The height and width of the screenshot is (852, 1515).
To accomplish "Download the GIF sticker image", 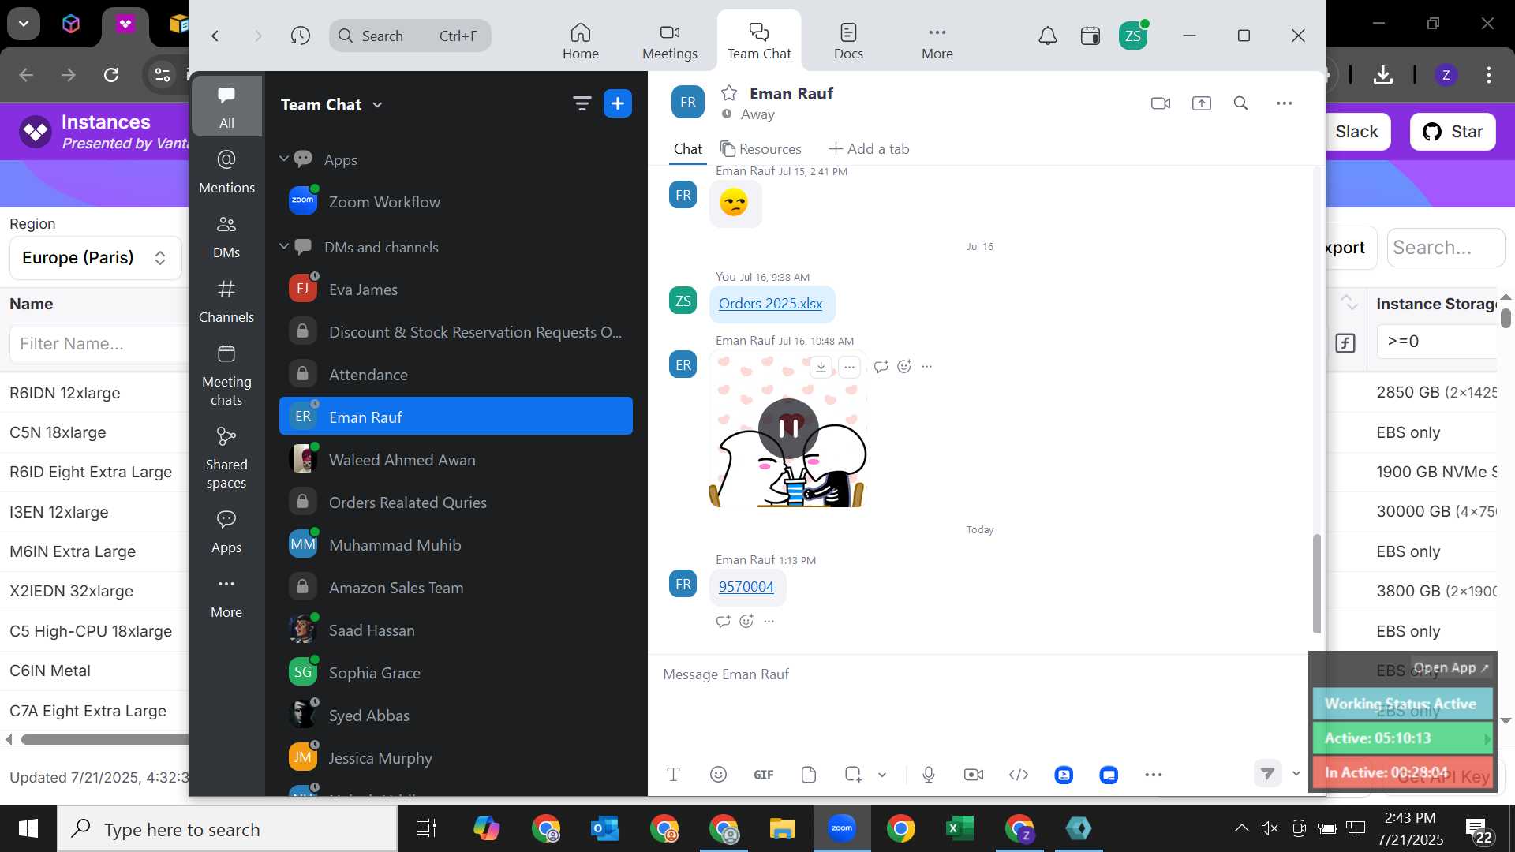I will (x=821, y=367).
